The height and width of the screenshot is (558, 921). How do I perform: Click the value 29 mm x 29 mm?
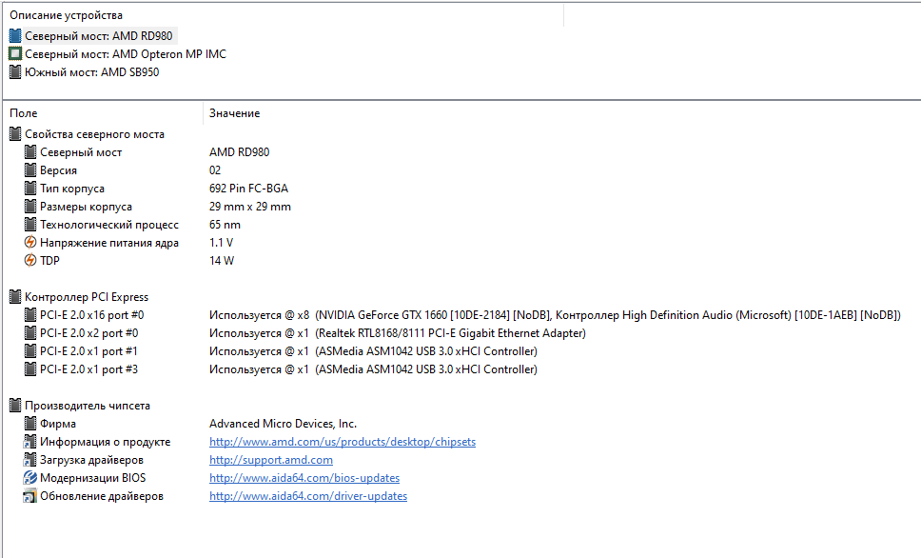click(x=250, y=207)
